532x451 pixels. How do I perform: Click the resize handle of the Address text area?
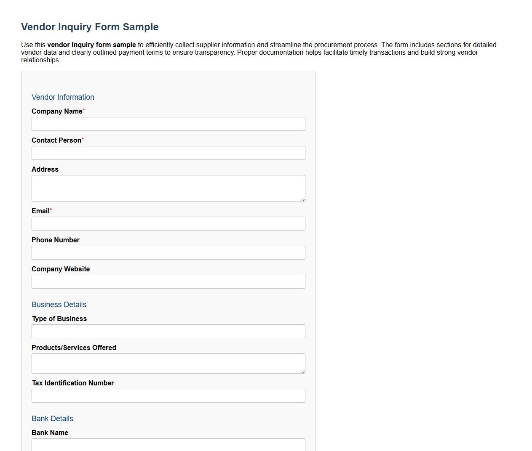tap(303, 198)
